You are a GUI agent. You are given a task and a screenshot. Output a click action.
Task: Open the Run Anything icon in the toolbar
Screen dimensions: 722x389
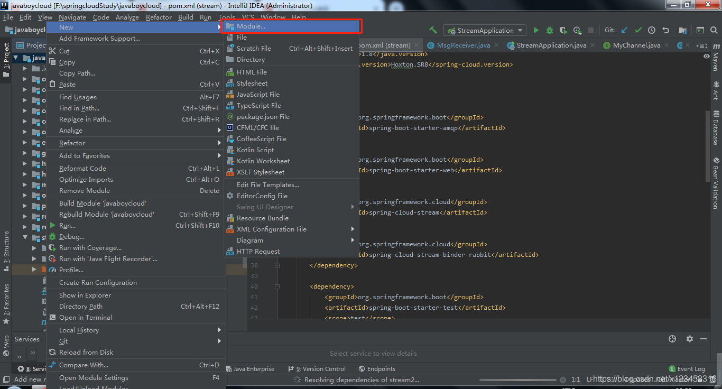(x=700, y=30)
